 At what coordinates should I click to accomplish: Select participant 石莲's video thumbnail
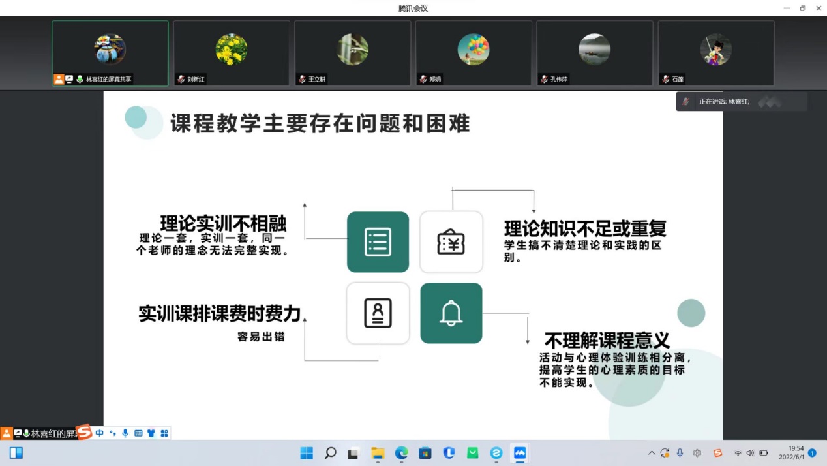(715, 52)
